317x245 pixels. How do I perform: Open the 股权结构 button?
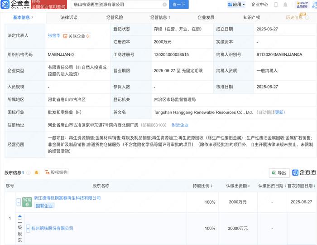(57, 172)
